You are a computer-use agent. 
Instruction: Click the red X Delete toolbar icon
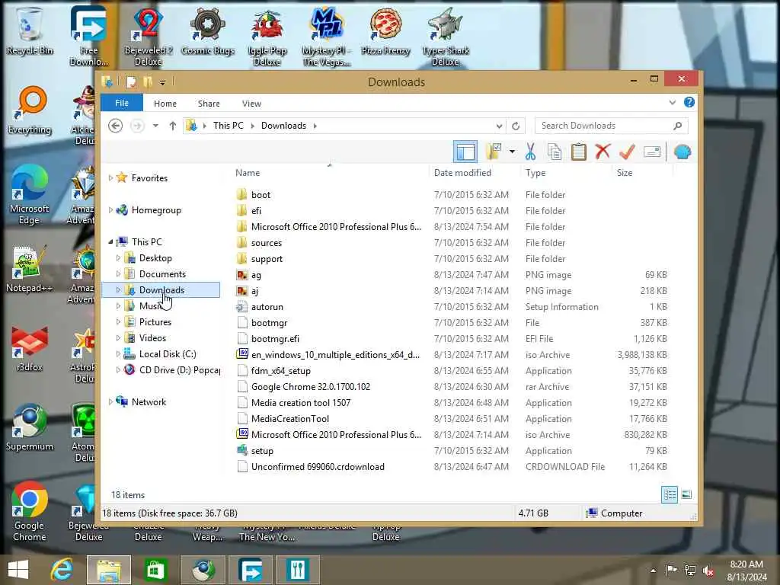pyautogui.click(x=603, y=152)
